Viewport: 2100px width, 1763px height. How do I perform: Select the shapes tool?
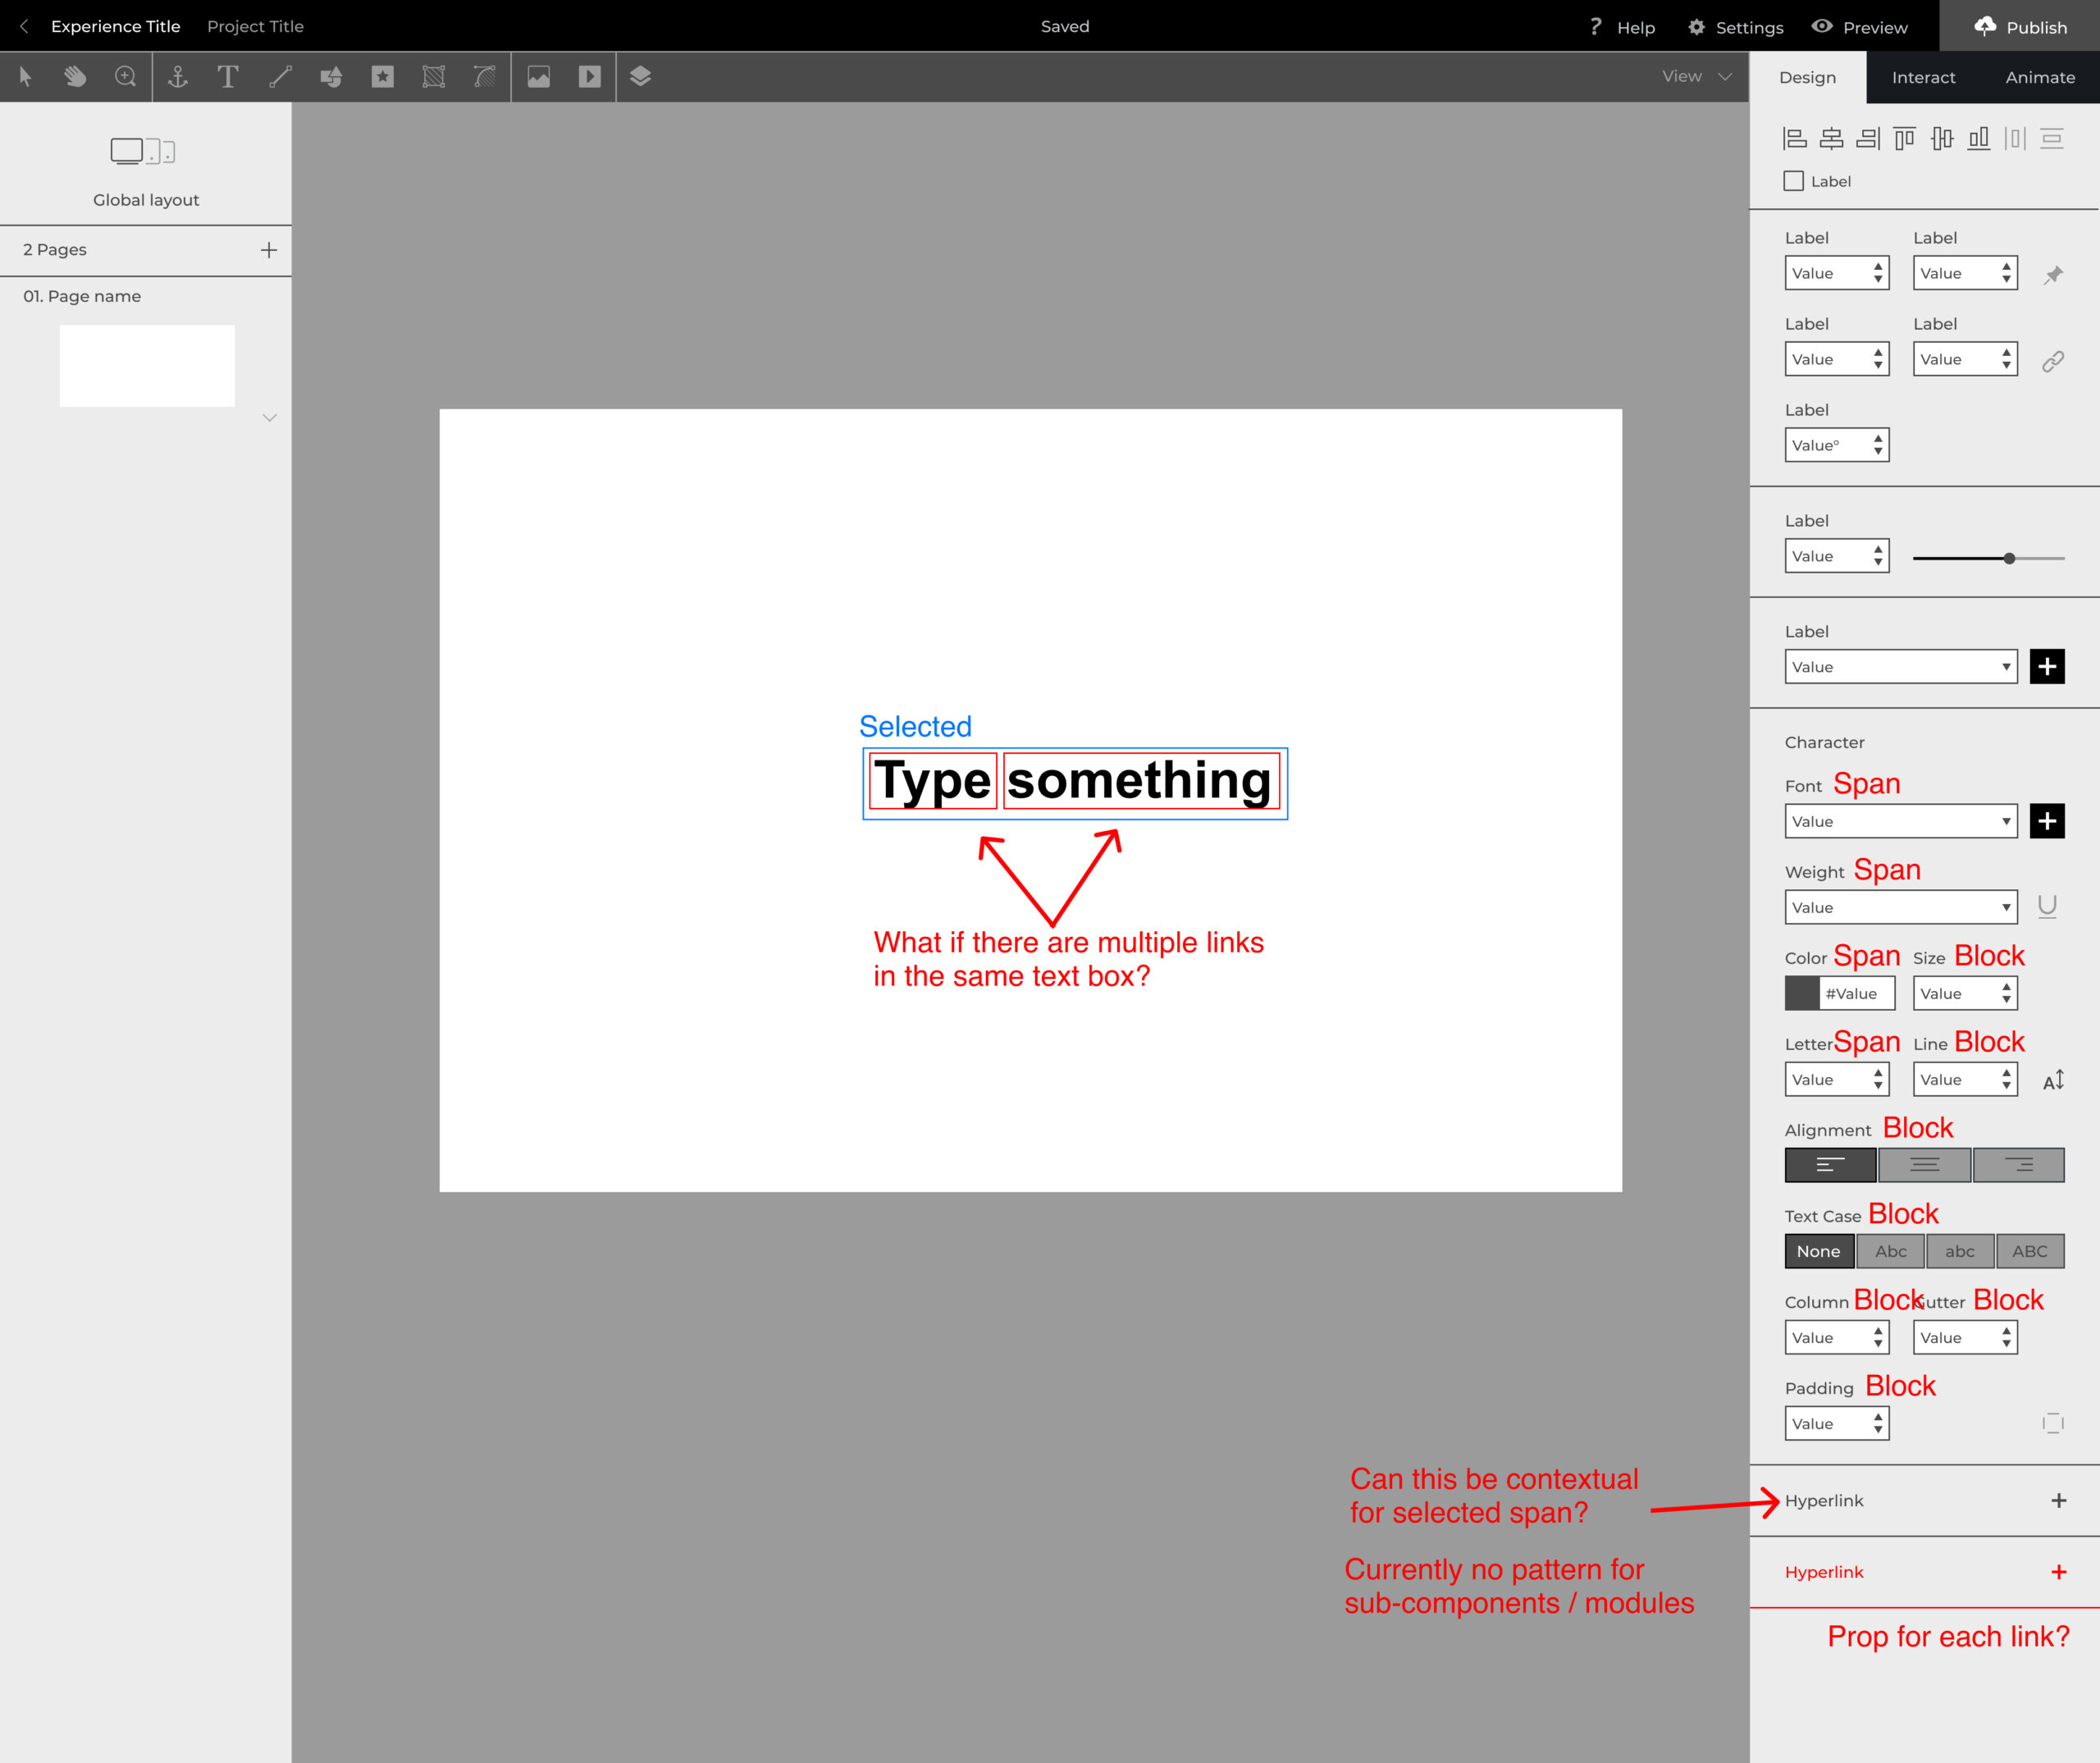(331, 76)
